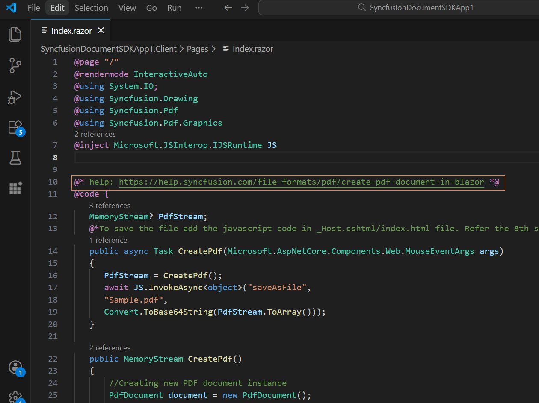Click '3 references' above PdfStream declaration
This screenshot has height=403, width=539.
click(x=110, y=206)
